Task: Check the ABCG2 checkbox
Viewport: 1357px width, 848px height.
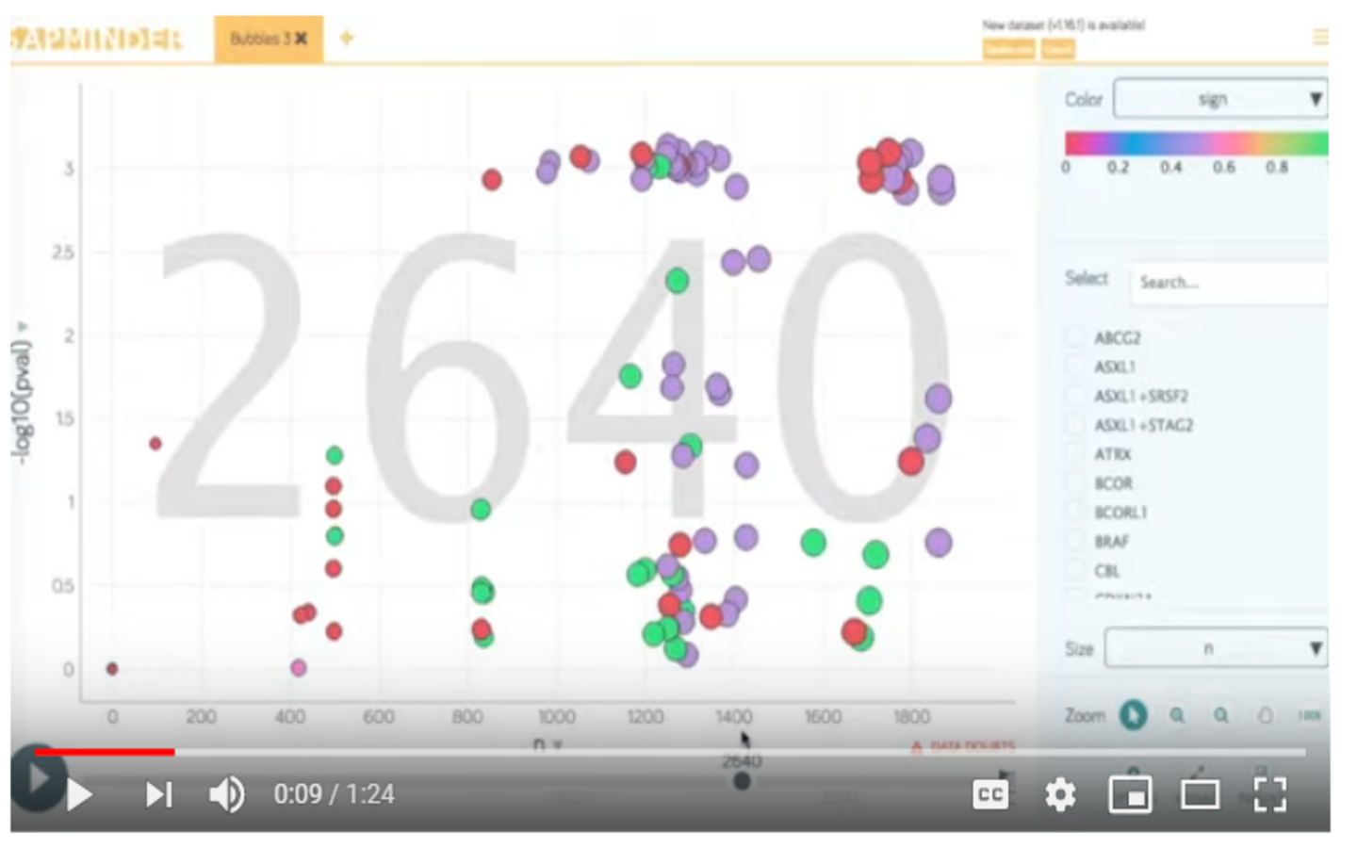Action: click(x=1075, y=337)
